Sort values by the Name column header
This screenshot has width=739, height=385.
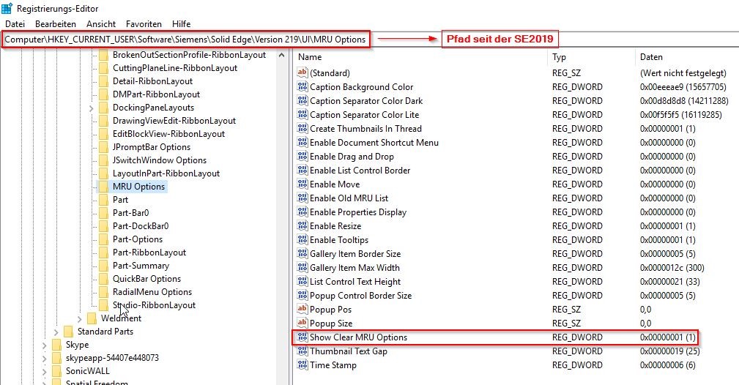(x=310, y=57)
